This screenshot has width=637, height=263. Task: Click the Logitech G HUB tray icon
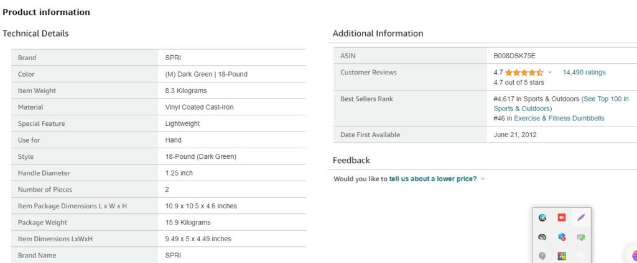pos(542,218)
